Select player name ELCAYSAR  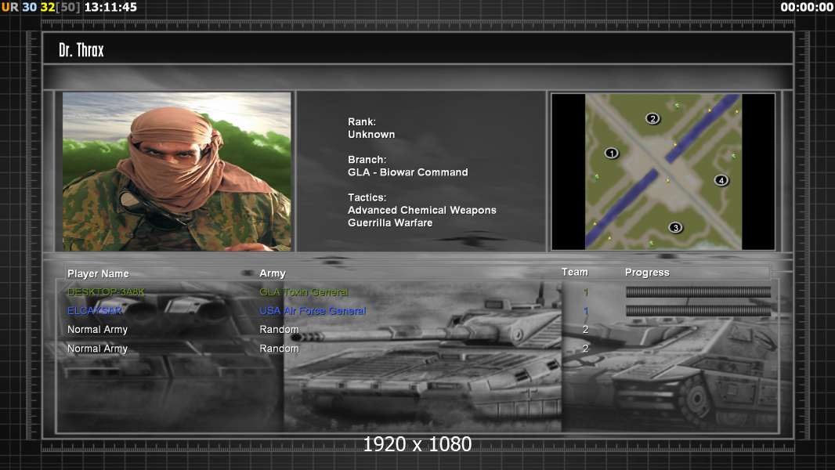pyautogui.click(x=94, y=310)
